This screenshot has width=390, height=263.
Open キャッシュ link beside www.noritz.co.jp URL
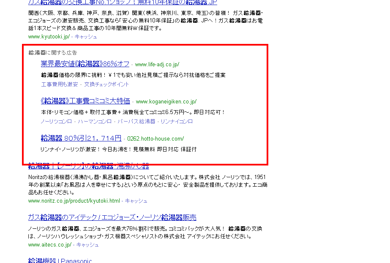tap(136, 201)
